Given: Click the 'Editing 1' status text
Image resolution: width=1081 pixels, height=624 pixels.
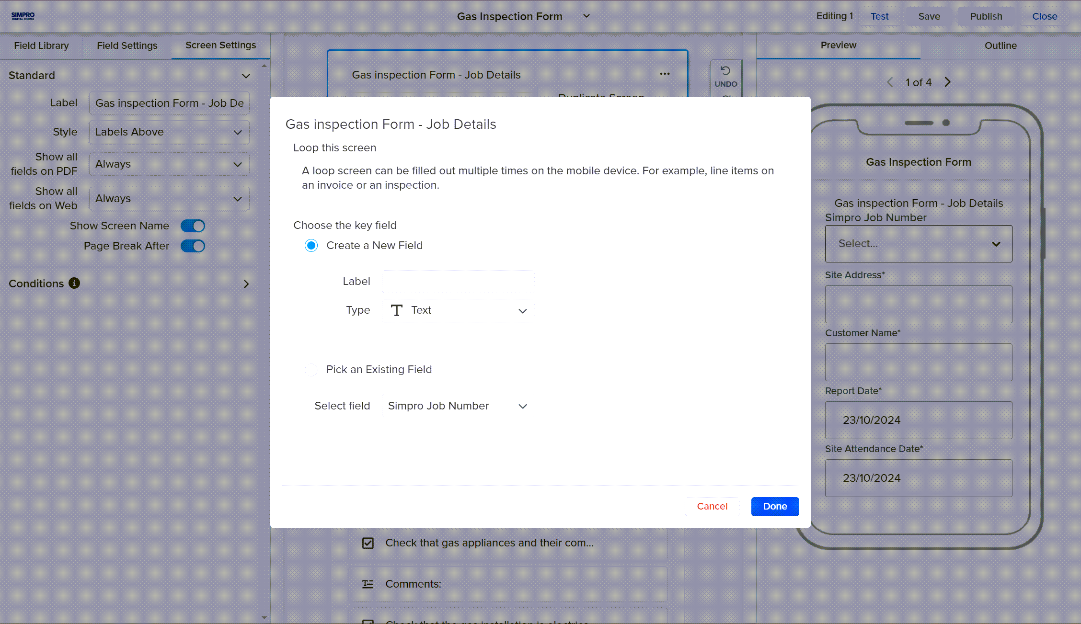Looking at the screenshot, I should (x=835, y=16).
